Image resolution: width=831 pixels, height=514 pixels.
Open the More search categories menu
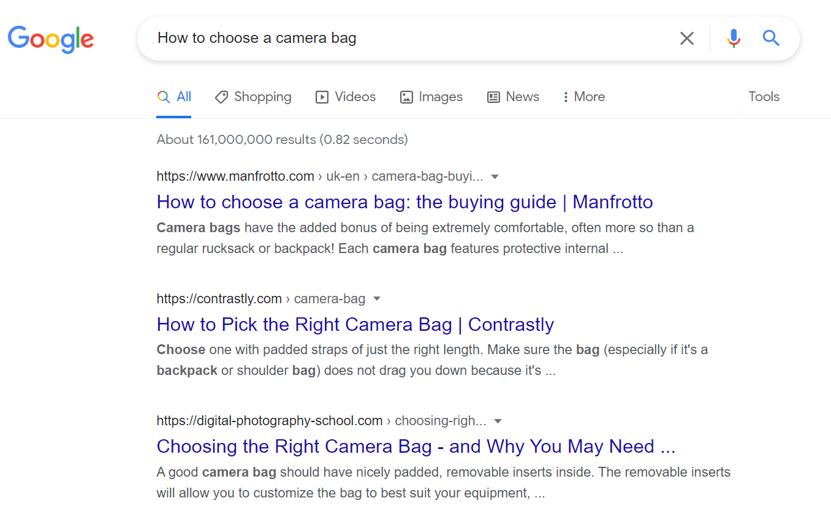click(x=583, y=97)
